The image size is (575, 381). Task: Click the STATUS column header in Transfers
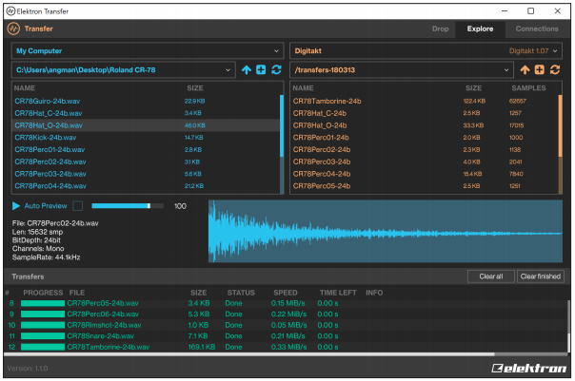[241, 293]
